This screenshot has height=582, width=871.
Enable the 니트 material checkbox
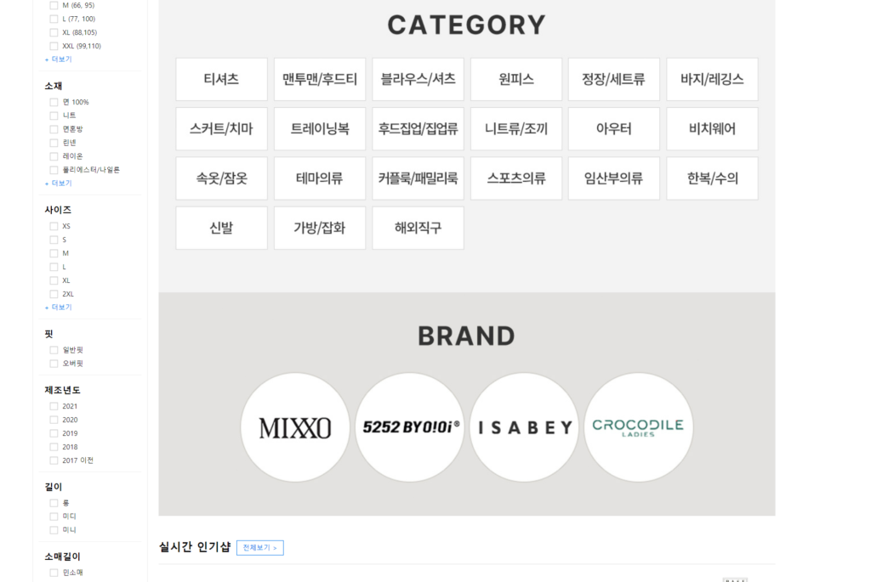(54, 115)
